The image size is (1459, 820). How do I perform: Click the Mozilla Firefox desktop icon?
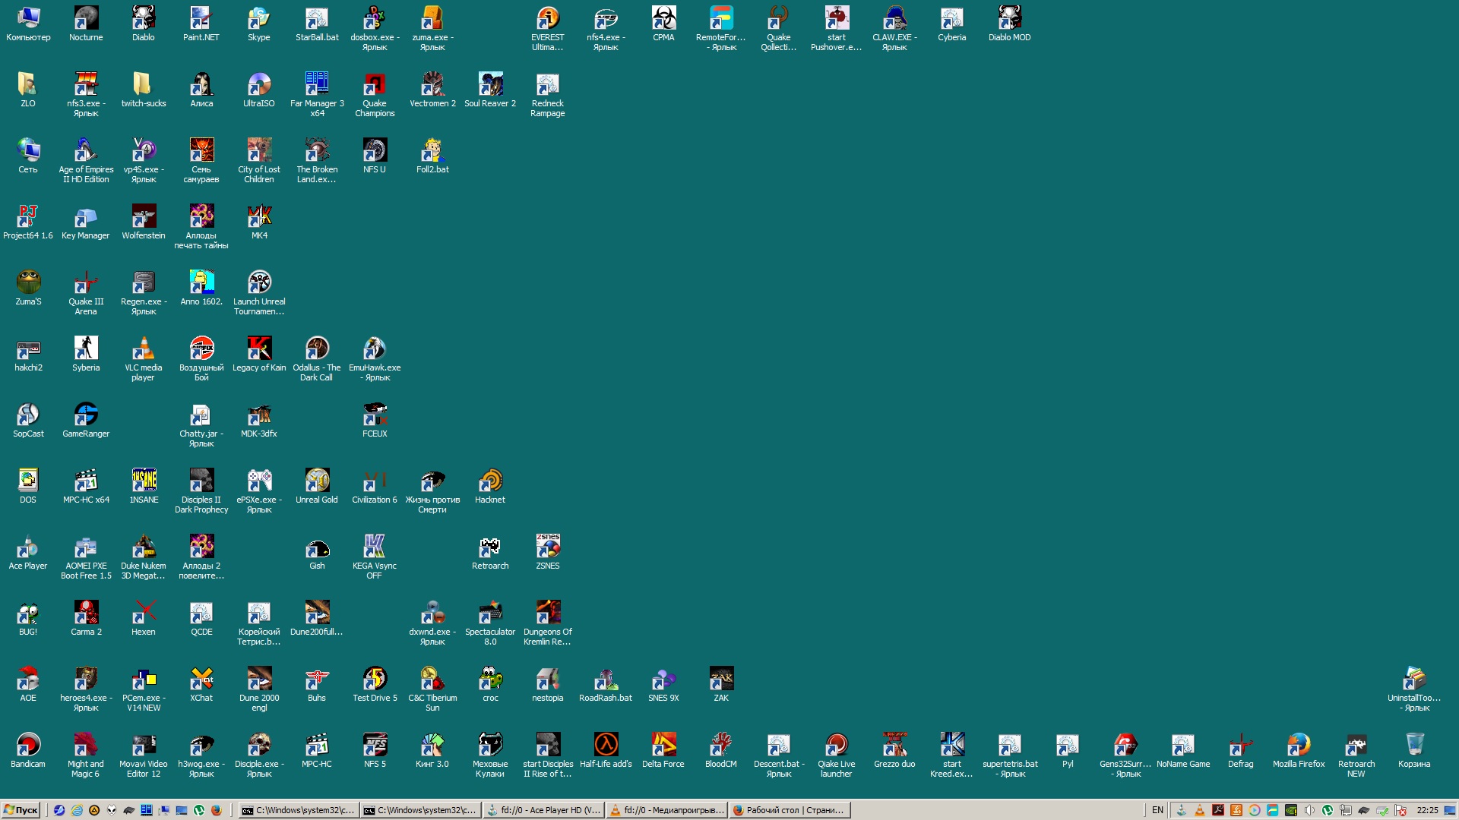(x=1298, y=746)
